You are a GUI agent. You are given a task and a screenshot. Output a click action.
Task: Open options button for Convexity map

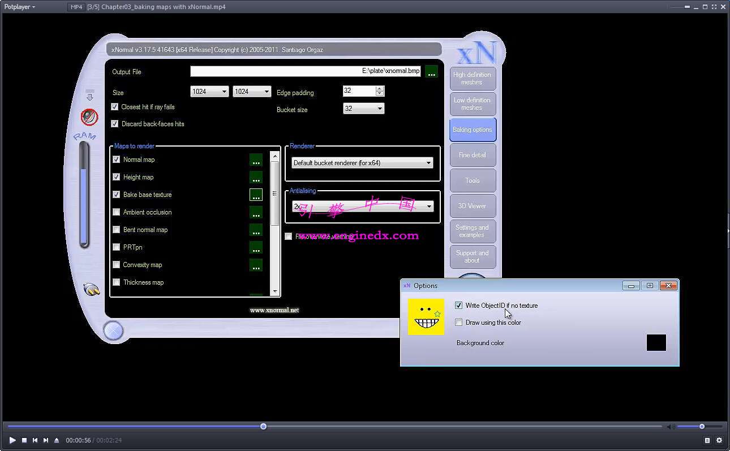(x=256, y=265)
